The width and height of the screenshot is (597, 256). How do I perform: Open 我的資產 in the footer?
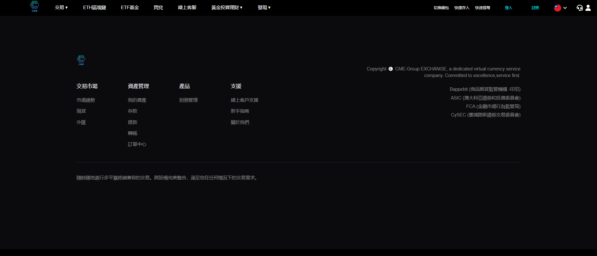(137, 100)
